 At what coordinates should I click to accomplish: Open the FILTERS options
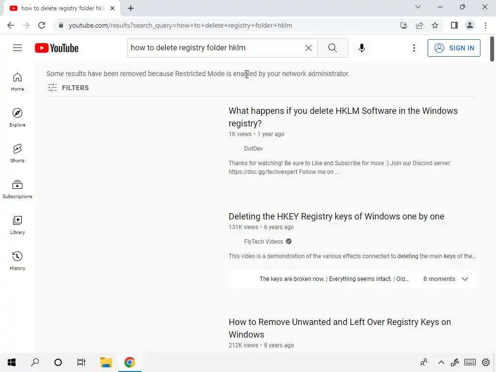68,88
